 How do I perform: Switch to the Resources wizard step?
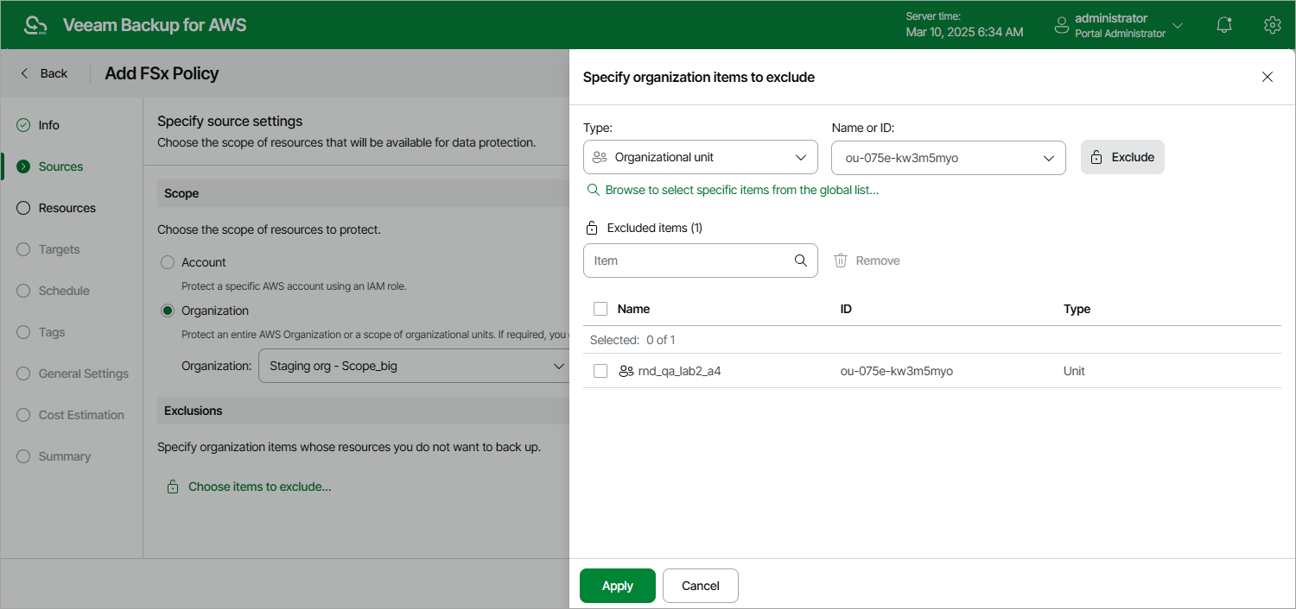[x=67, y=208]
